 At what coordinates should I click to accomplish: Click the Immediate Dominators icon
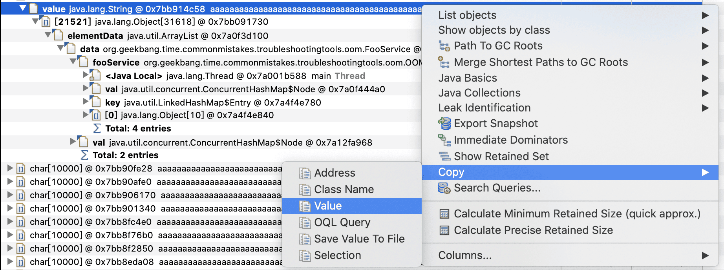click(x=444, y=140)
